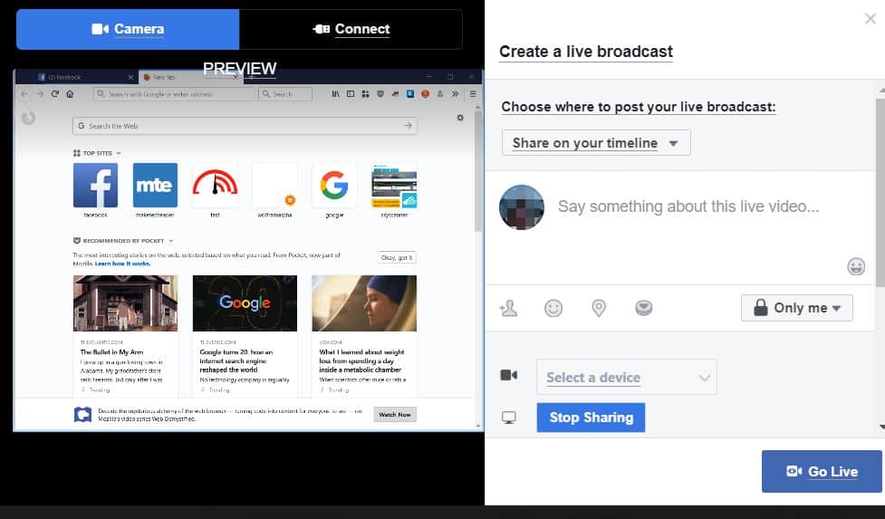
Task: Click the feeling/activity smiley icon
Action: click(x=553, y=308)
